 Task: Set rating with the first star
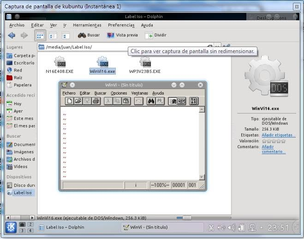[x=264, y=141]
